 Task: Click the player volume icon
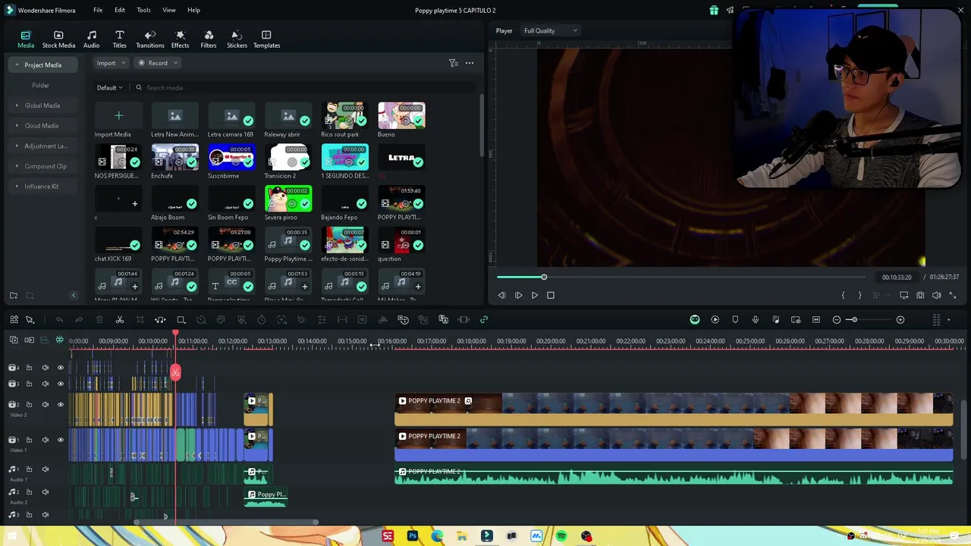[936, 296]
